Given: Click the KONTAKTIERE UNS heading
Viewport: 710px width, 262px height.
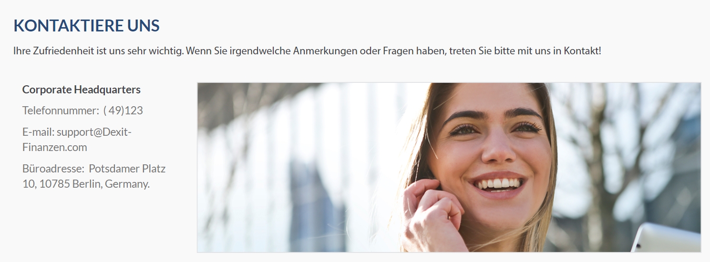Looking at the screenshot, I should click(86, 26).
